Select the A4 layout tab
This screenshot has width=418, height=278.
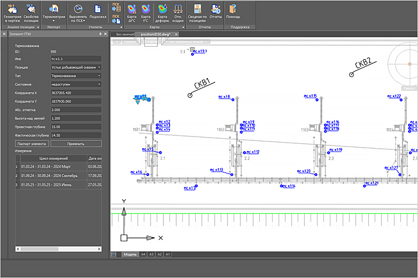click(143, 255)
